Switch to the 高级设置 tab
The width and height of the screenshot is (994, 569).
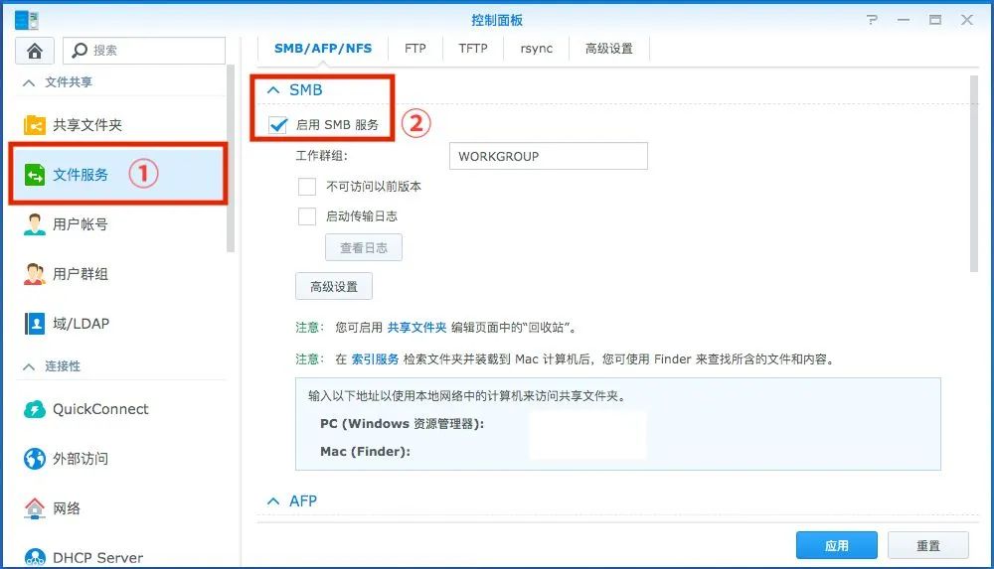(609, 48)
